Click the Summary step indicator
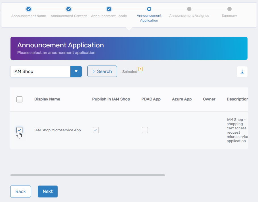Image resolution: width=258 pixels, height=202 pixels. (229, 9)
